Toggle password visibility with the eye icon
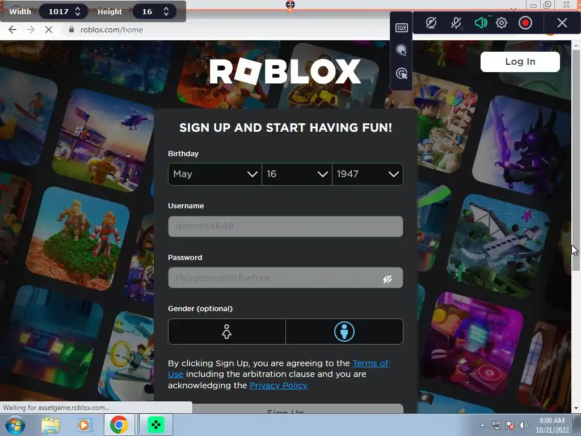 (x=388, y=279)
